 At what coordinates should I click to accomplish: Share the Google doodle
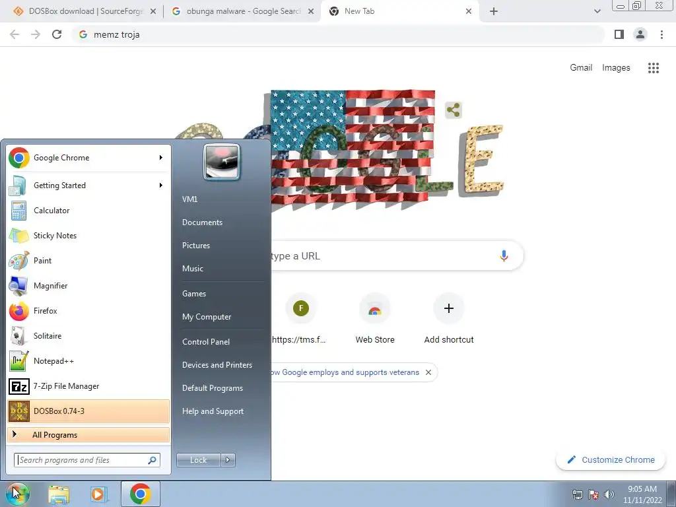tap(453, 110)
